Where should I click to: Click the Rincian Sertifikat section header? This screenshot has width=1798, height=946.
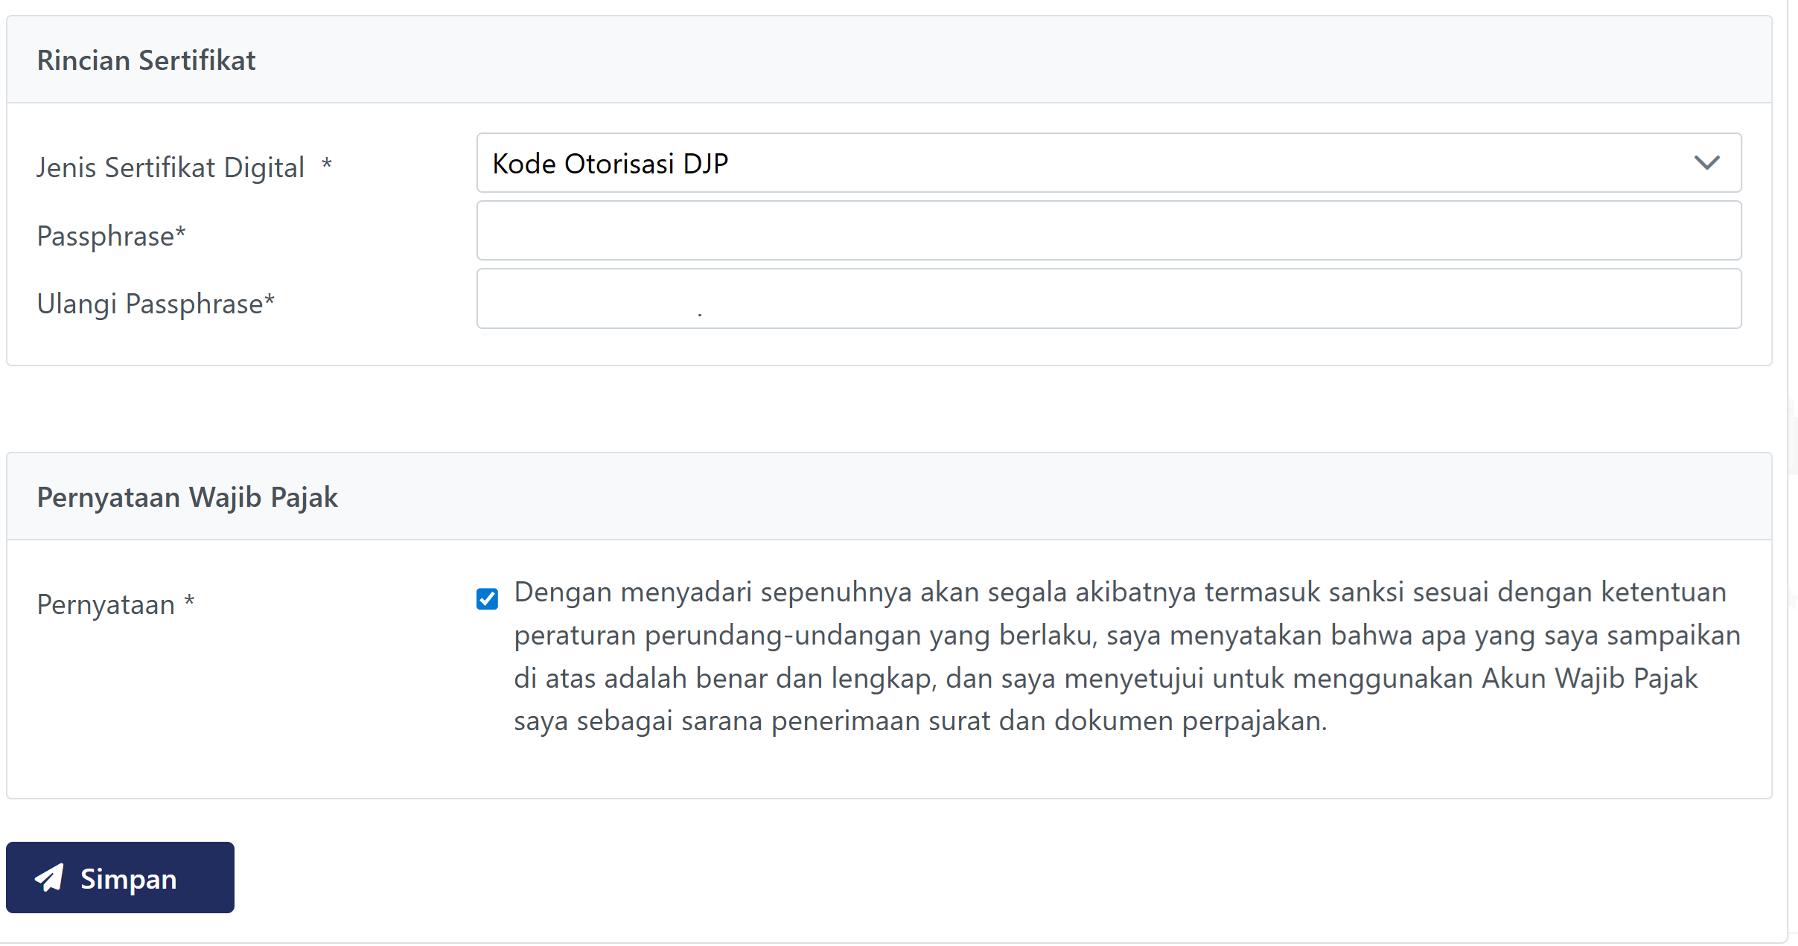tap(146, 60)
